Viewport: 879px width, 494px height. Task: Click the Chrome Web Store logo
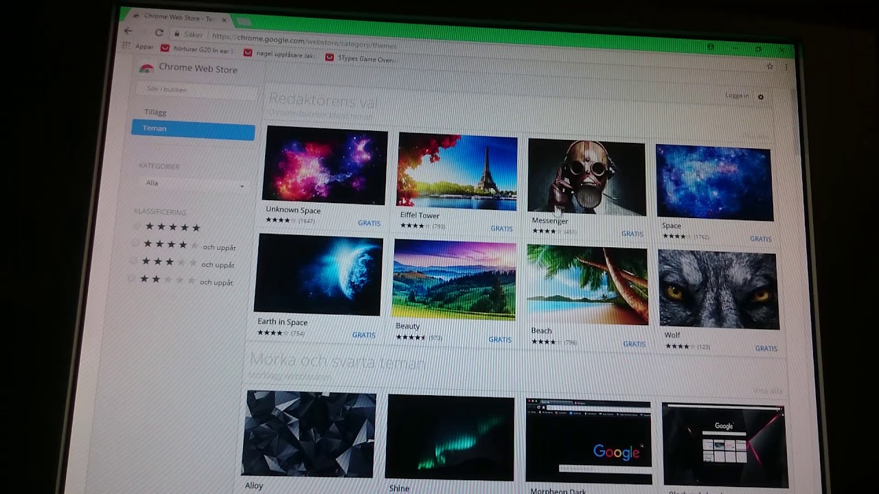click(x=146, y=68)
